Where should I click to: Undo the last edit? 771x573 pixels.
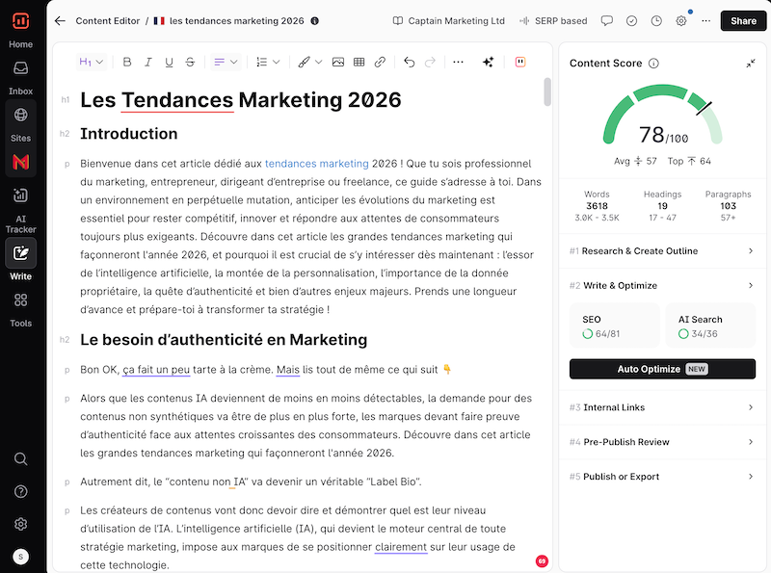point(409,62)
